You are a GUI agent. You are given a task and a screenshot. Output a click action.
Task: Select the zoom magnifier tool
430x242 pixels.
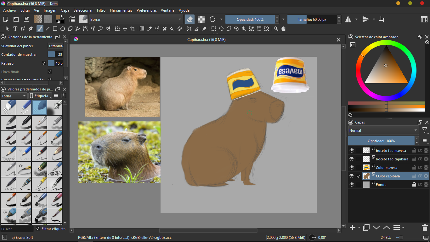[276, 29]
